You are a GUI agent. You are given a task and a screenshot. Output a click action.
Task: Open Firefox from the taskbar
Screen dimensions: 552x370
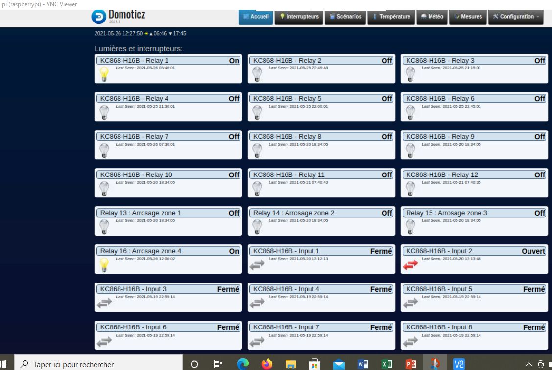[x=266, y=364]
